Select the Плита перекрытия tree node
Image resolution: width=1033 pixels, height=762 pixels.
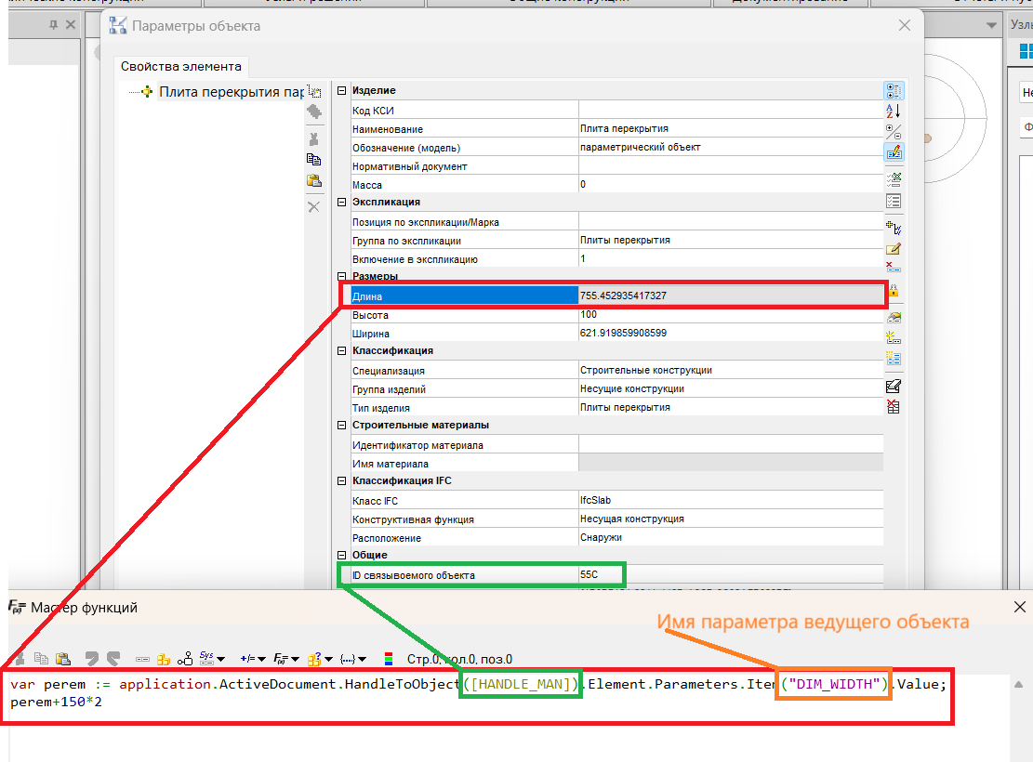[232, 92]
